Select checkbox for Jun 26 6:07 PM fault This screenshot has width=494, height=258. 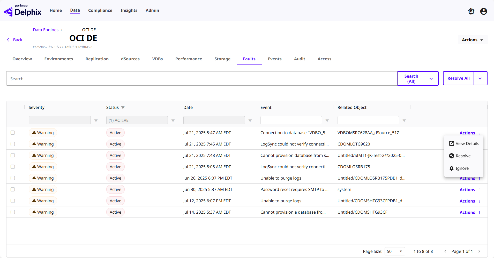[x=13, y=178]
